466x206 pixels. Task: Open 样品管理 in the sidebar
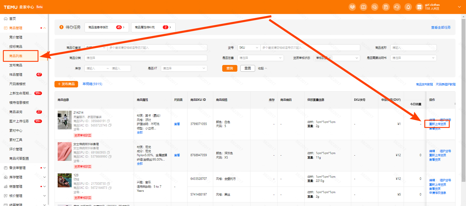16,75
